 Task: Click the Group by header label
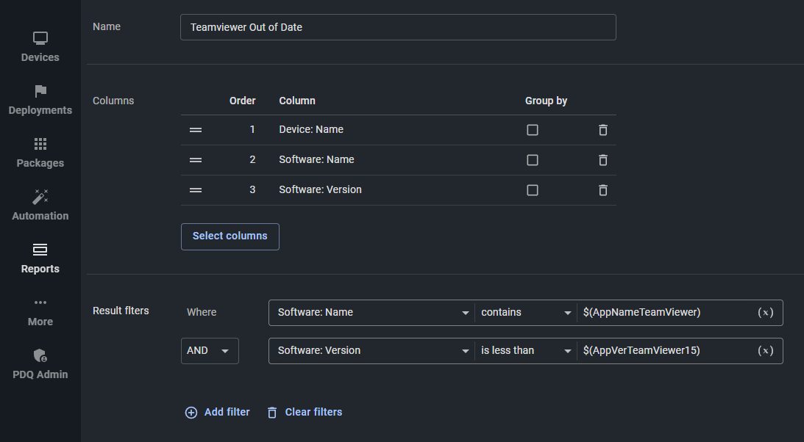click(x=546, y=101)
